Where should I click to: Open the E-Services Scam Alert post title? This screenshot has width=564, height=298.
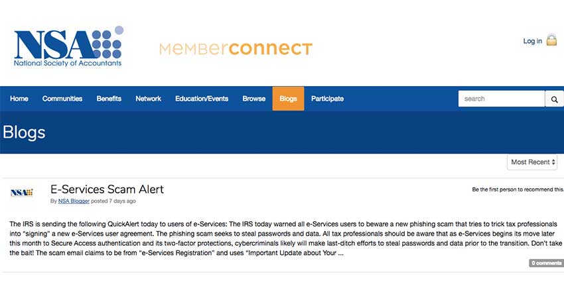click(x=107, y=189)
